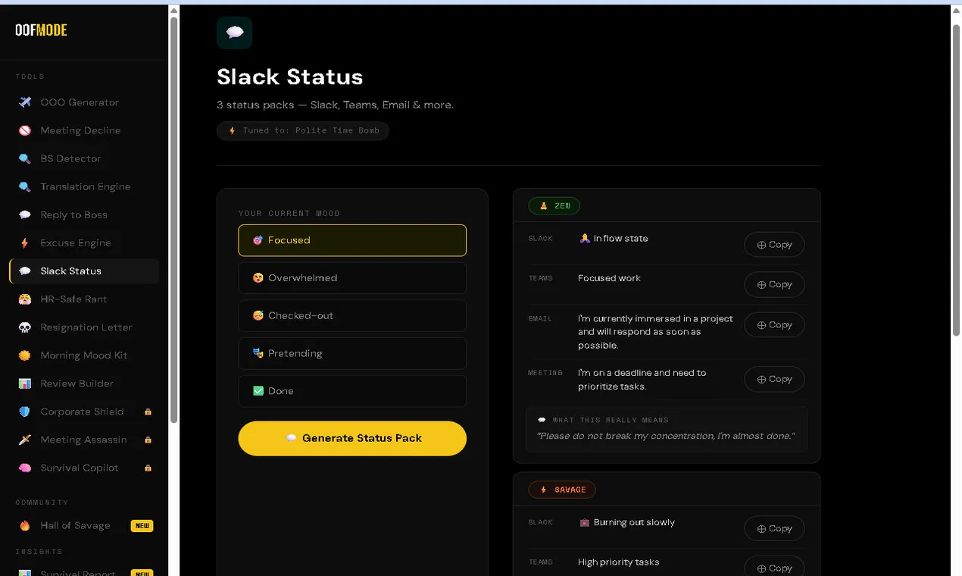Screen dimensions: 962x576
Task: Click the shield icon beside Corporate Shield
Action: pos(25,411)
